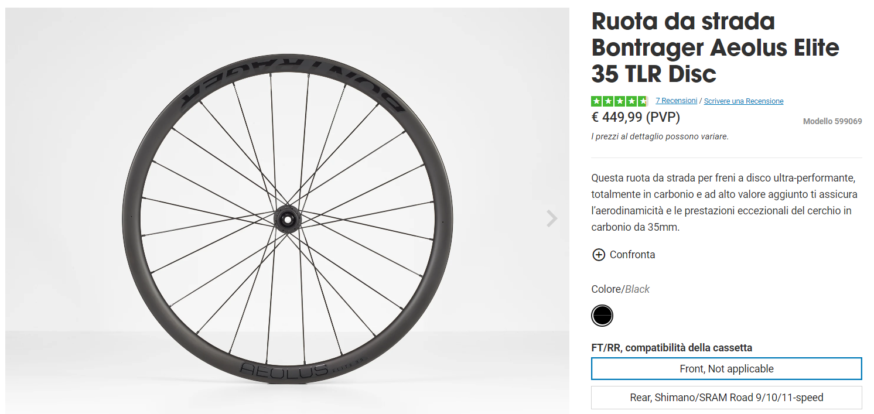Click the AEOLUS logo on the rim

(x=284, y=369)
